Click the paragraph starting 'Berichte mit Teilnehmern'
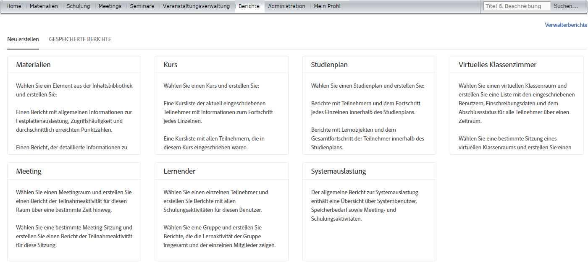The image size is (588, 263). click(x=365, y=107)
